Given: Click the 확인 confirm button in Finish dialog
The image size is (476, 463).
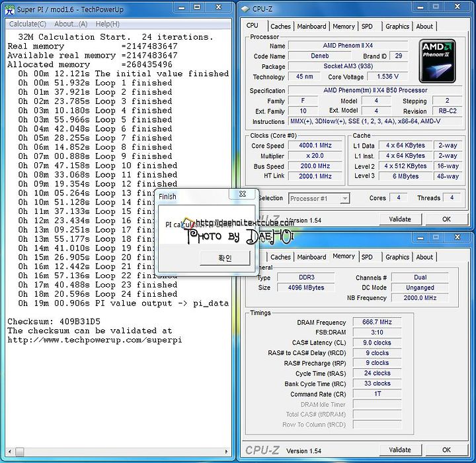Looking at the screenshot, I should (225, 258).
